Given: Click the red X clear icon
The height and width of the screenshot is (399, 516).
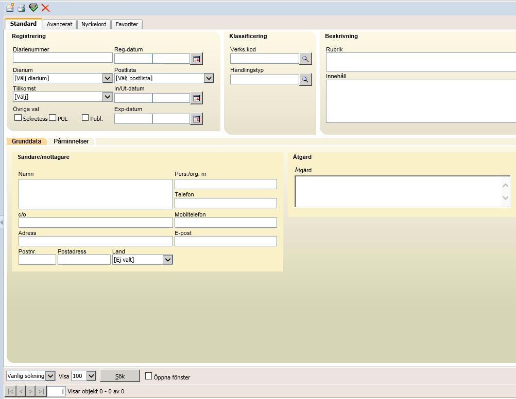Looking at the screenshot, I should (x=45, y=8).
